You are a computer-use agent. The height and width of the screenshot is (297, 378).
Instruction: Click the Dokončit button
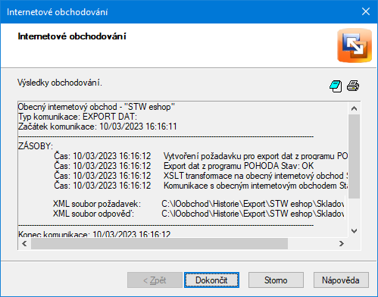tap(211, 280)
